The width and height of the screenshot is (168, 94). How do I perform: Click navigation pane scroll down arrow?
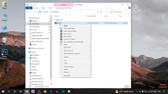51,84
